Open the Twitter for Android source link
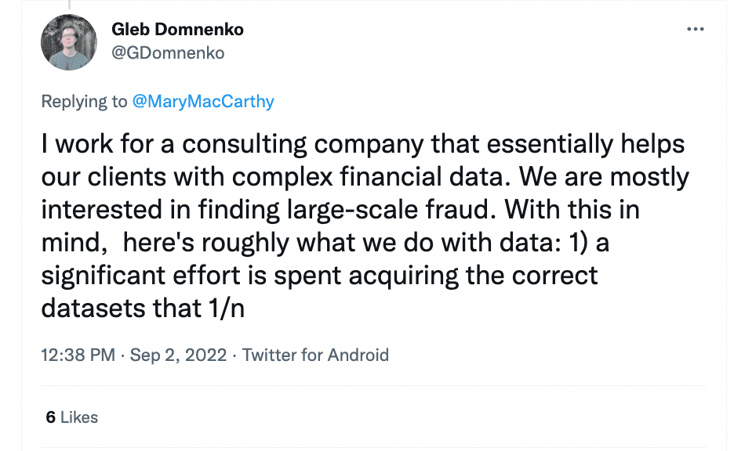This screenshot has height=451, width=745. (315, 355)
